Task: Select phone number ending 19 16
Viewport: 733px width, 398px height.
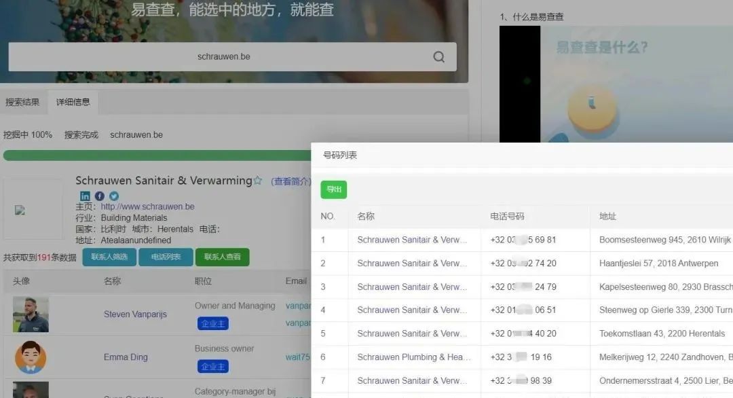Action: (x=521, y=357)
